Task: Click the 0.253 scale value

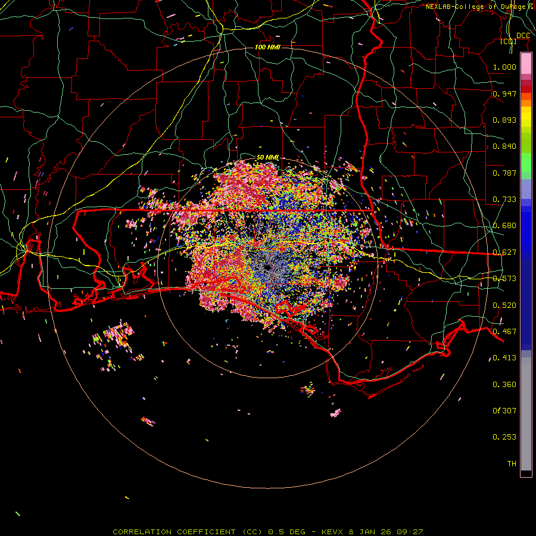Action: click(504, 437)
